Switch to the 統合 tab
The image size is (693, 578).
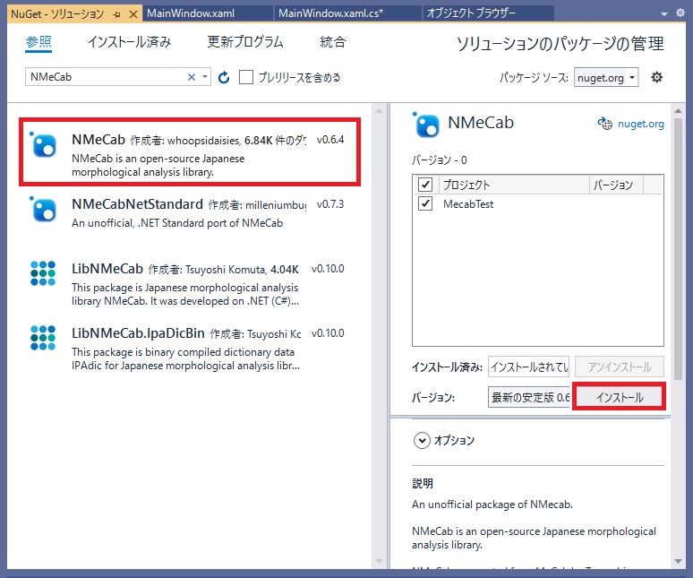pos(333,42)
